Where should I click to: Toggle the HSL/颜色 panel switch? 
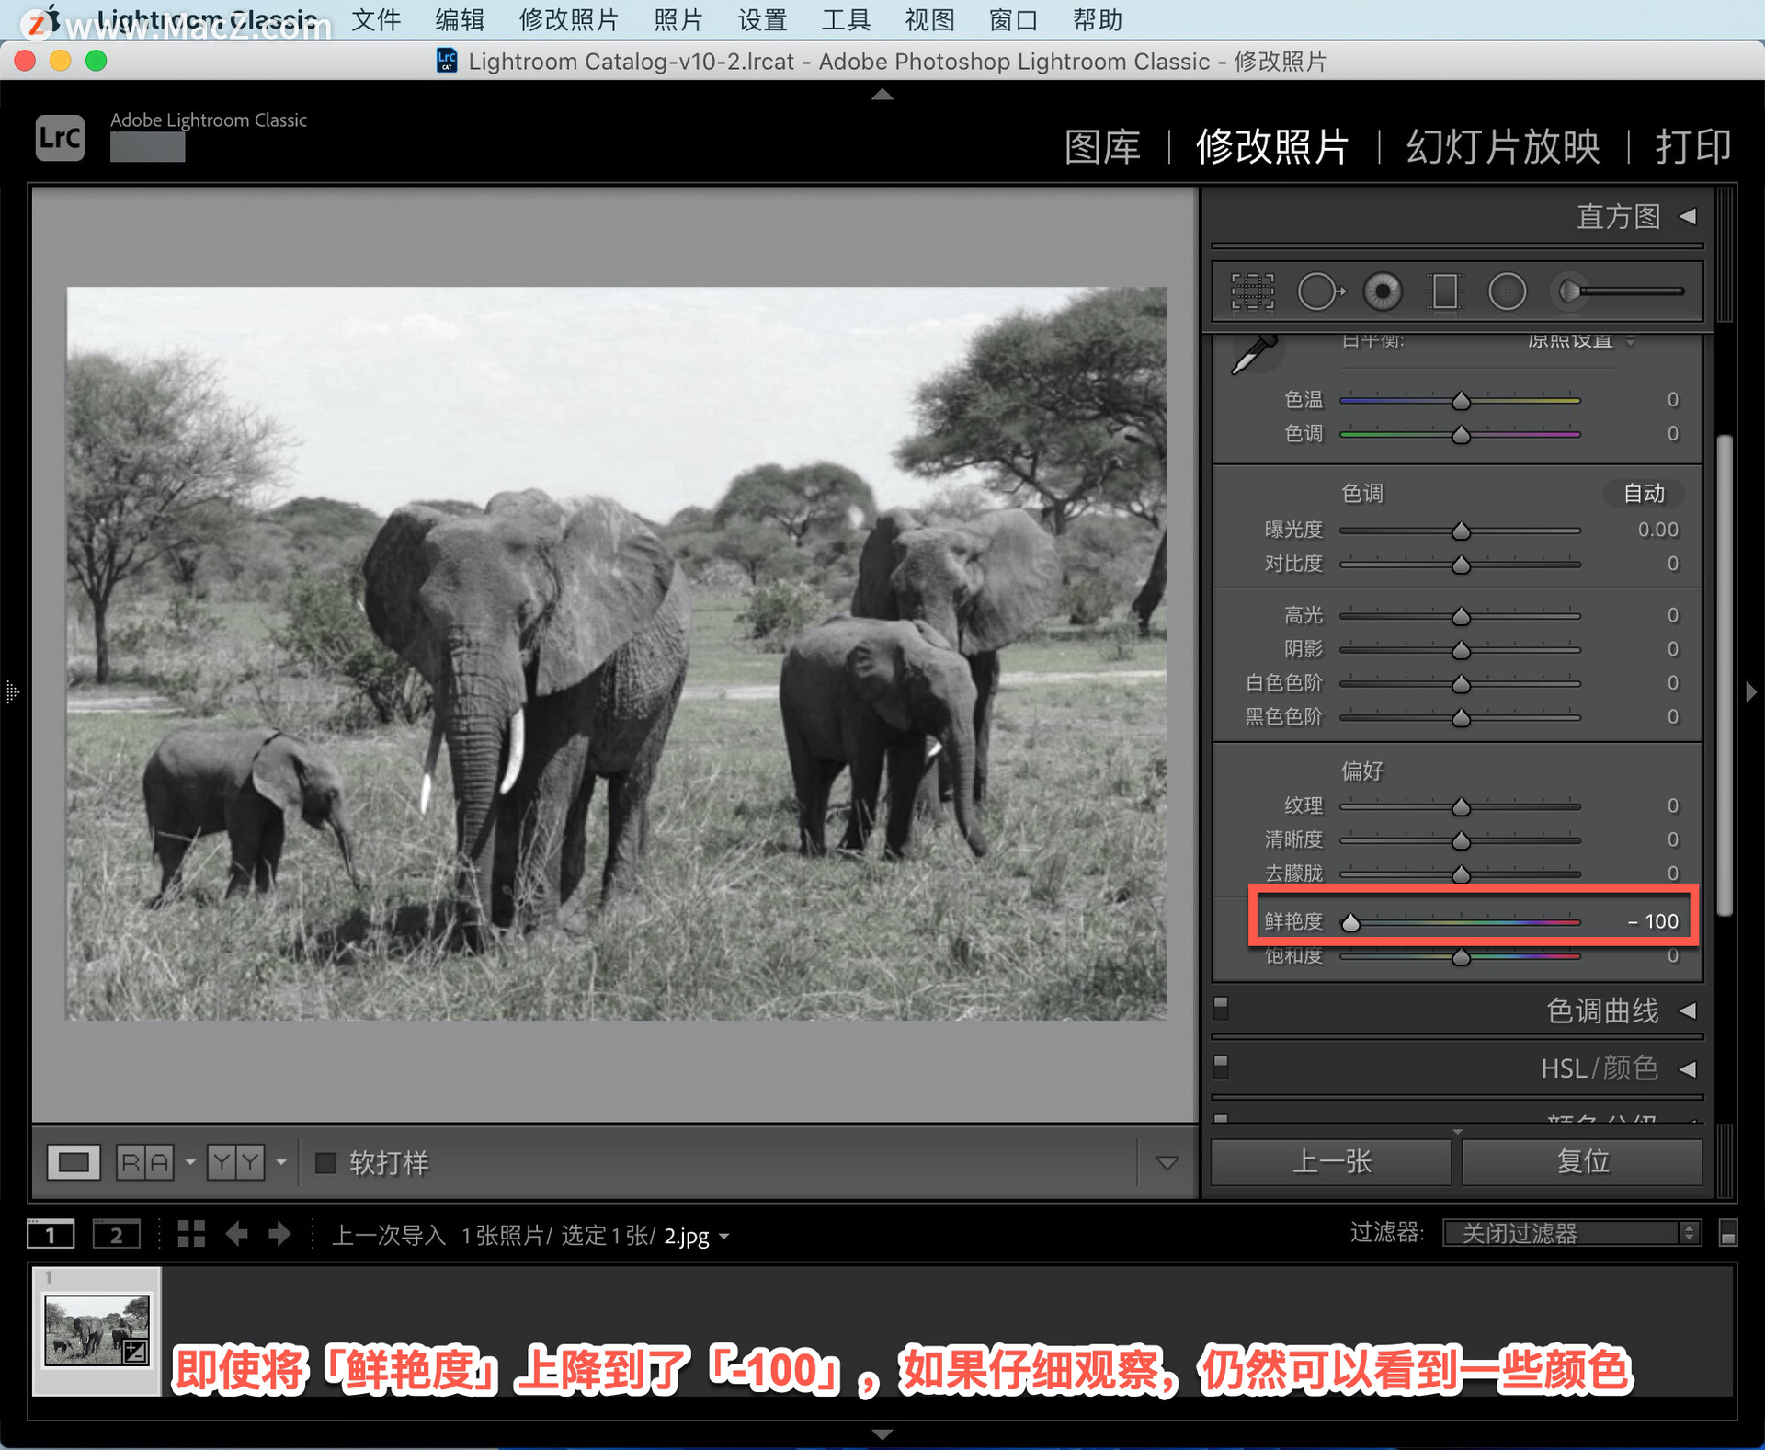[1221, 1067]
